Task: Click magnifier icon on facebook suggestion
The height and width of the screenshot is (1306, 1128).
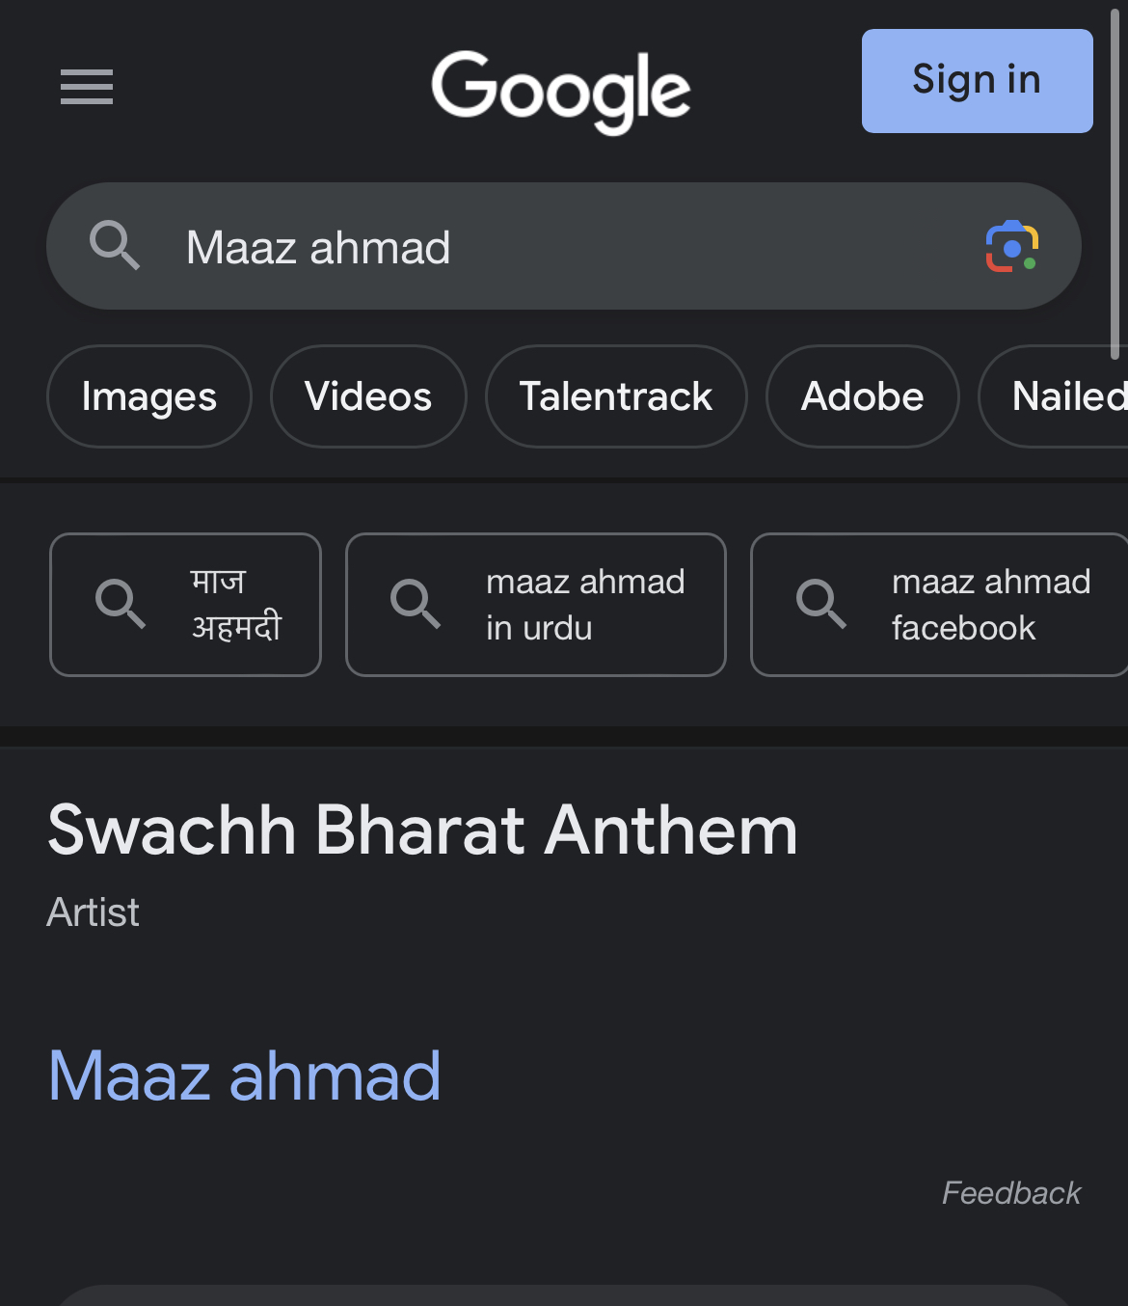Action: pos(821,605)
